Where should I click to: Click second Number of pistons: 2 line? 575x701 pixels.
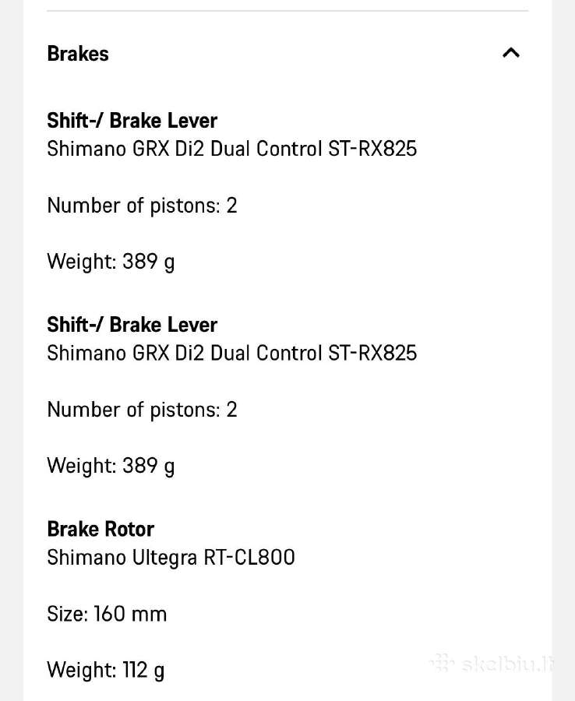[142, 410]
